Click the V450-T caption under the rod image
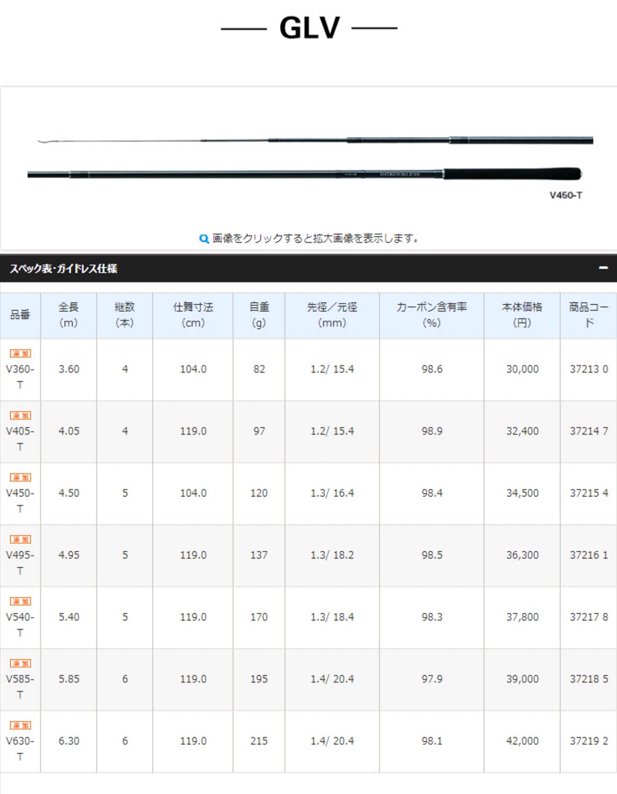The width and height of the screenshot is (617, 794). (x=566, y=195)
